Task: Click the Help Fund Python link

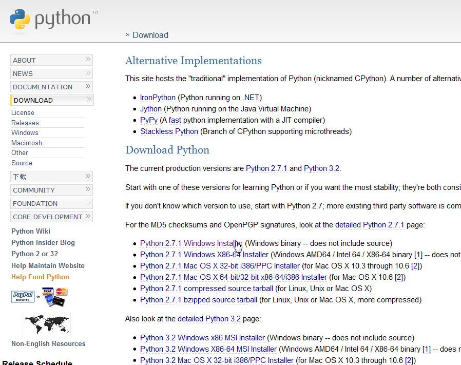Action: (x=40, y=277)
